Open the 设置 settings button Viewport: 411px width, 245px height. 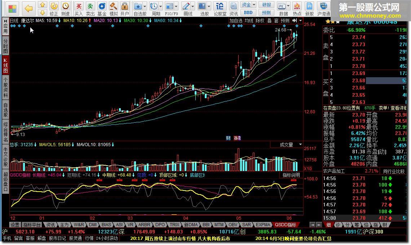[15, 225]
